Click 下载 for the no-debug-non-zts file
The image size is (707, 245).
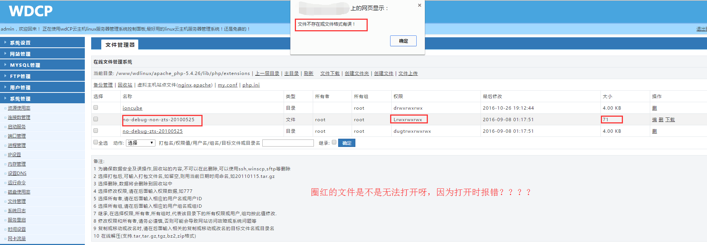click(670, 120)
